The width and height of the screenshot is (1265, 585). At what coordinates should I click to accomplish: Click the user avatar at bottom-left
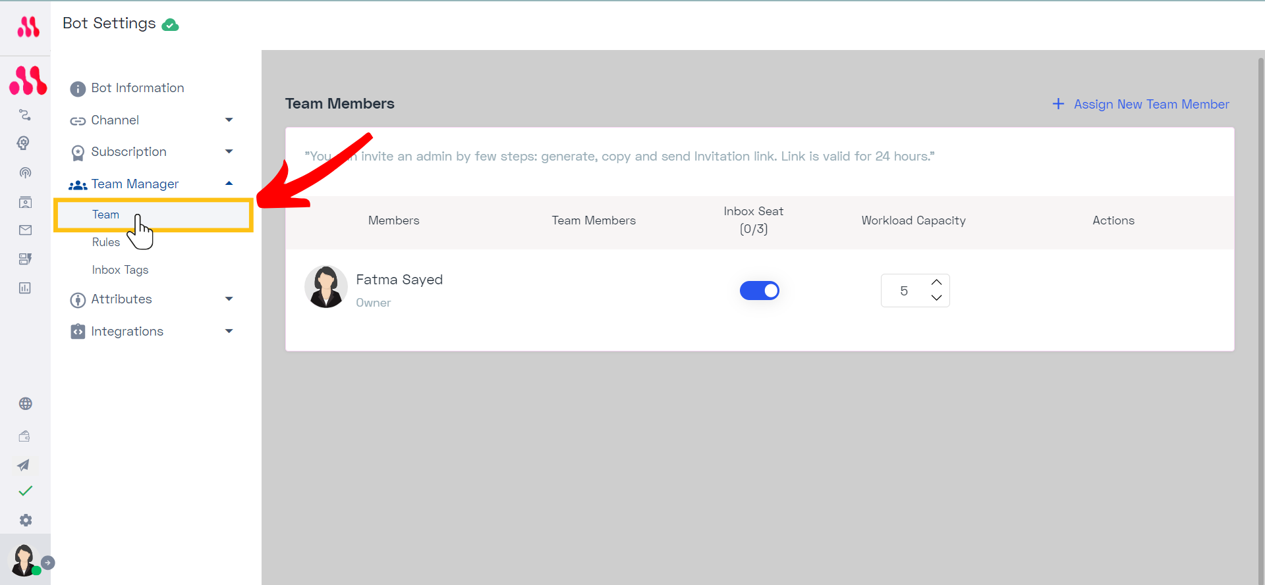click(x=24, y=560)
